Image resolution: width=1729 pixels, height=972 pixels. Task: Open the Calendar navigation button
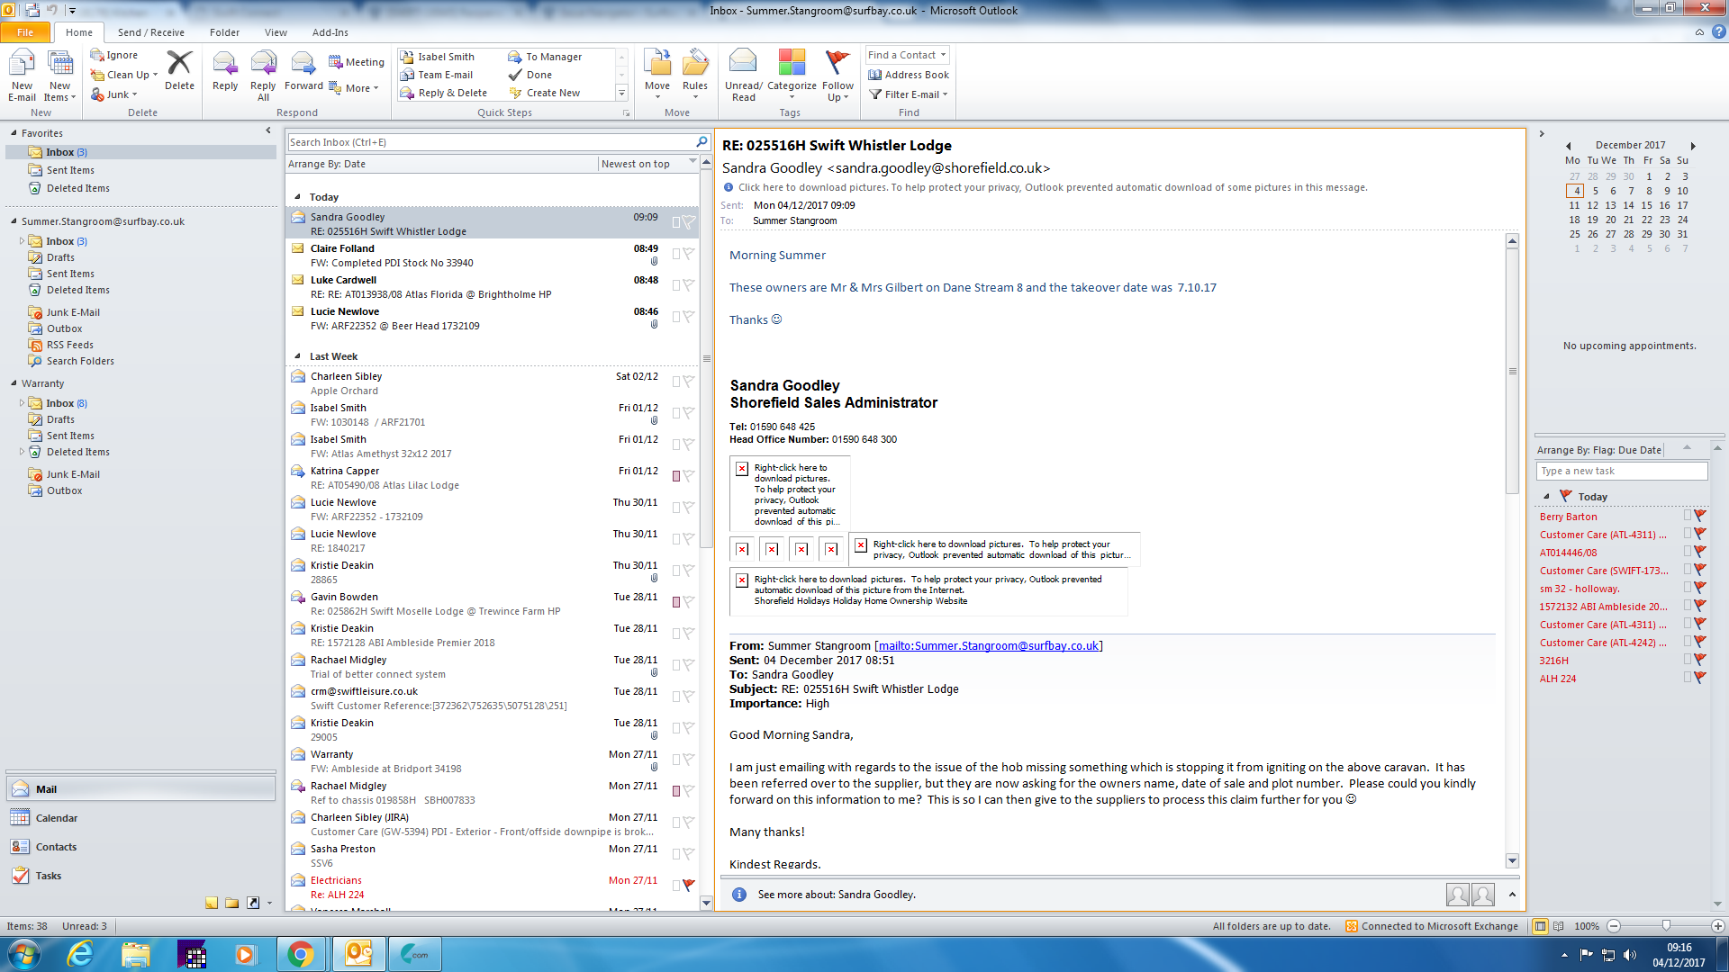coord(56,818)
